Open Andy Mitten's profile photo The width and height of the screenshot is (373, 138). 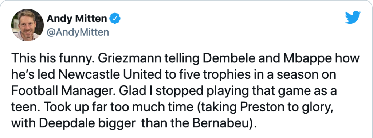tap(27, 25)
